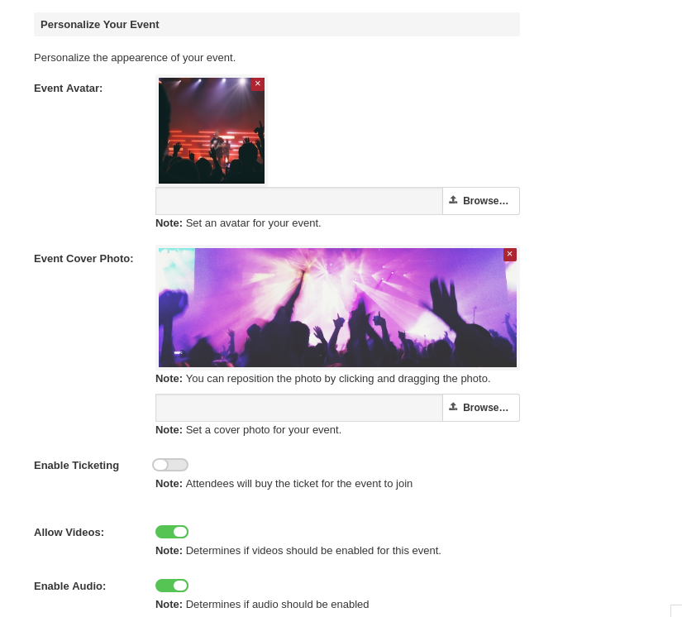682x617 pixels.
Task: Click Browse button for event avatar
Action: coord(480,201)
